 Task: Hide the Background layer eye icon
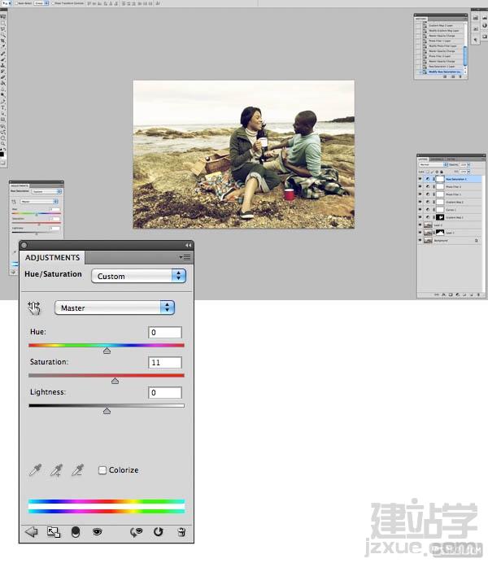click(x=420, y=240)
